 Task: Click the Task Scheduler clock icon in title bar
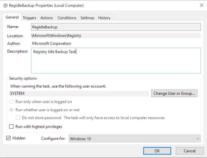tap(5, 6)
